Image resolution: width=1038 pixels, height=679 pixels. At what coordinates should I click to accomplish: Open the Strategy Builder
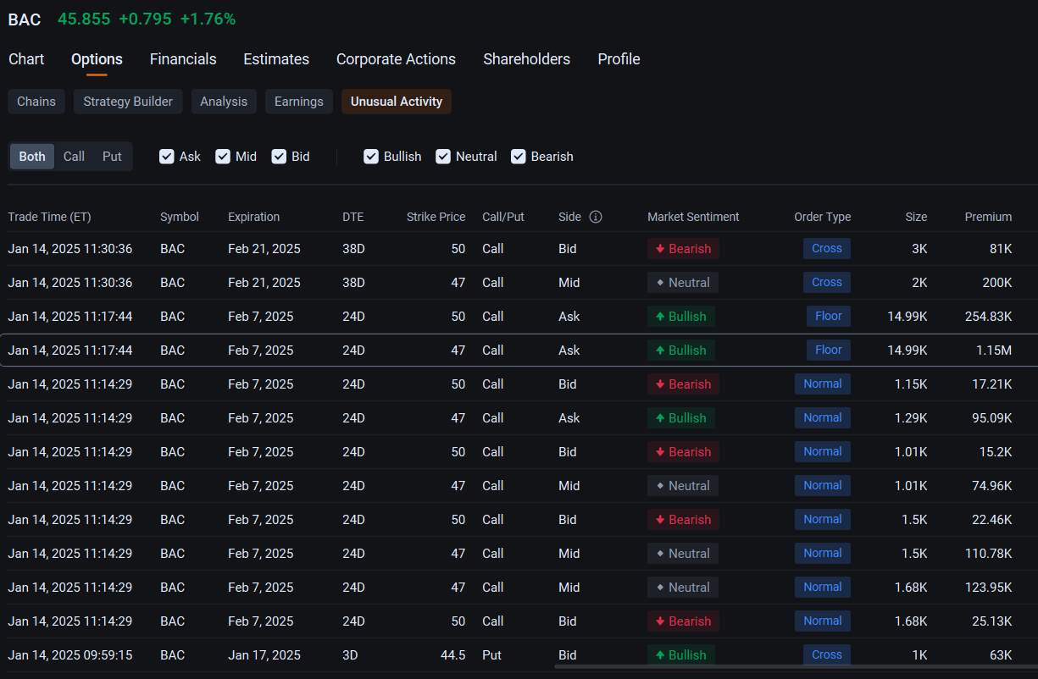[128, 102]
